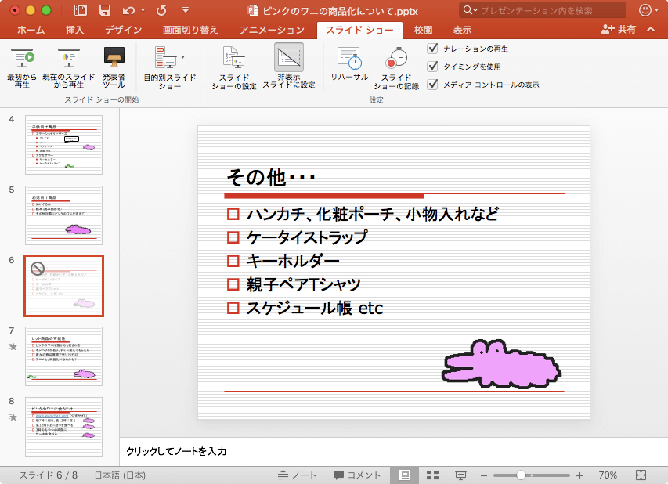Open the コメント comments pane
The width and height of the screenshot is (668, 484).
coord(357,475)
